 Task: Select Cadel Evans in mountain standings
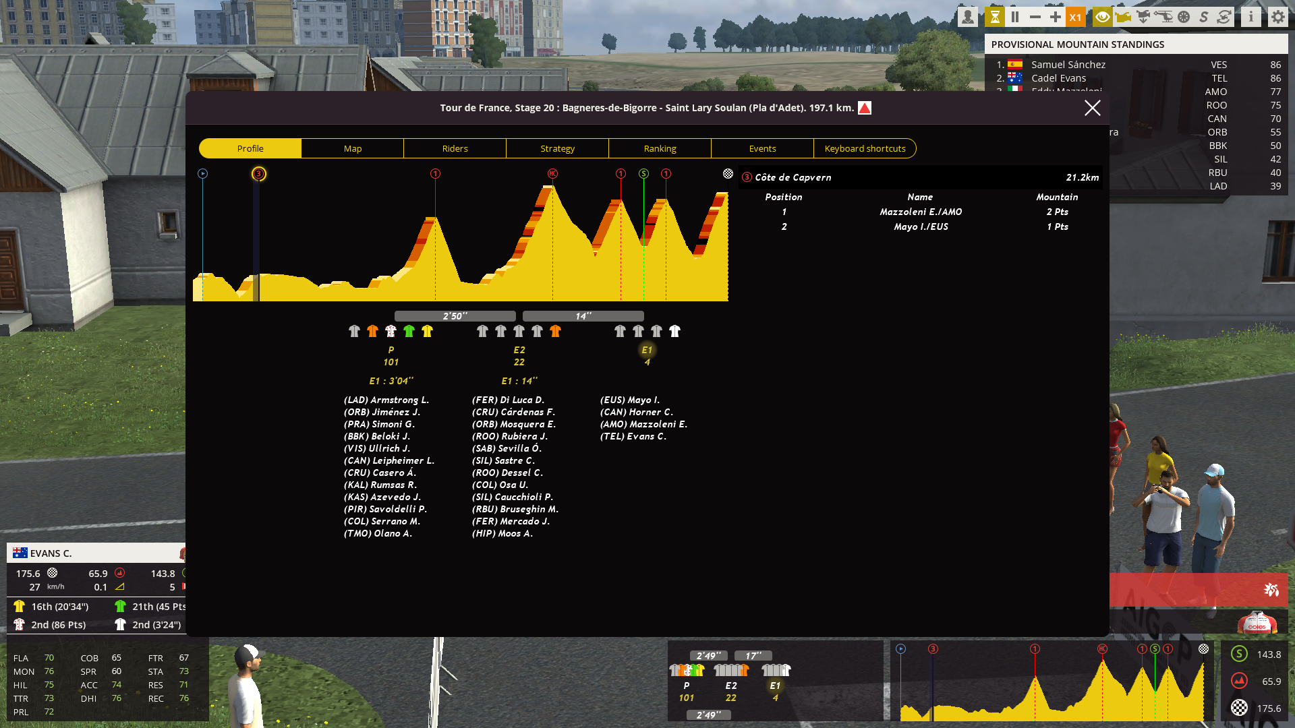point(1059,78)
